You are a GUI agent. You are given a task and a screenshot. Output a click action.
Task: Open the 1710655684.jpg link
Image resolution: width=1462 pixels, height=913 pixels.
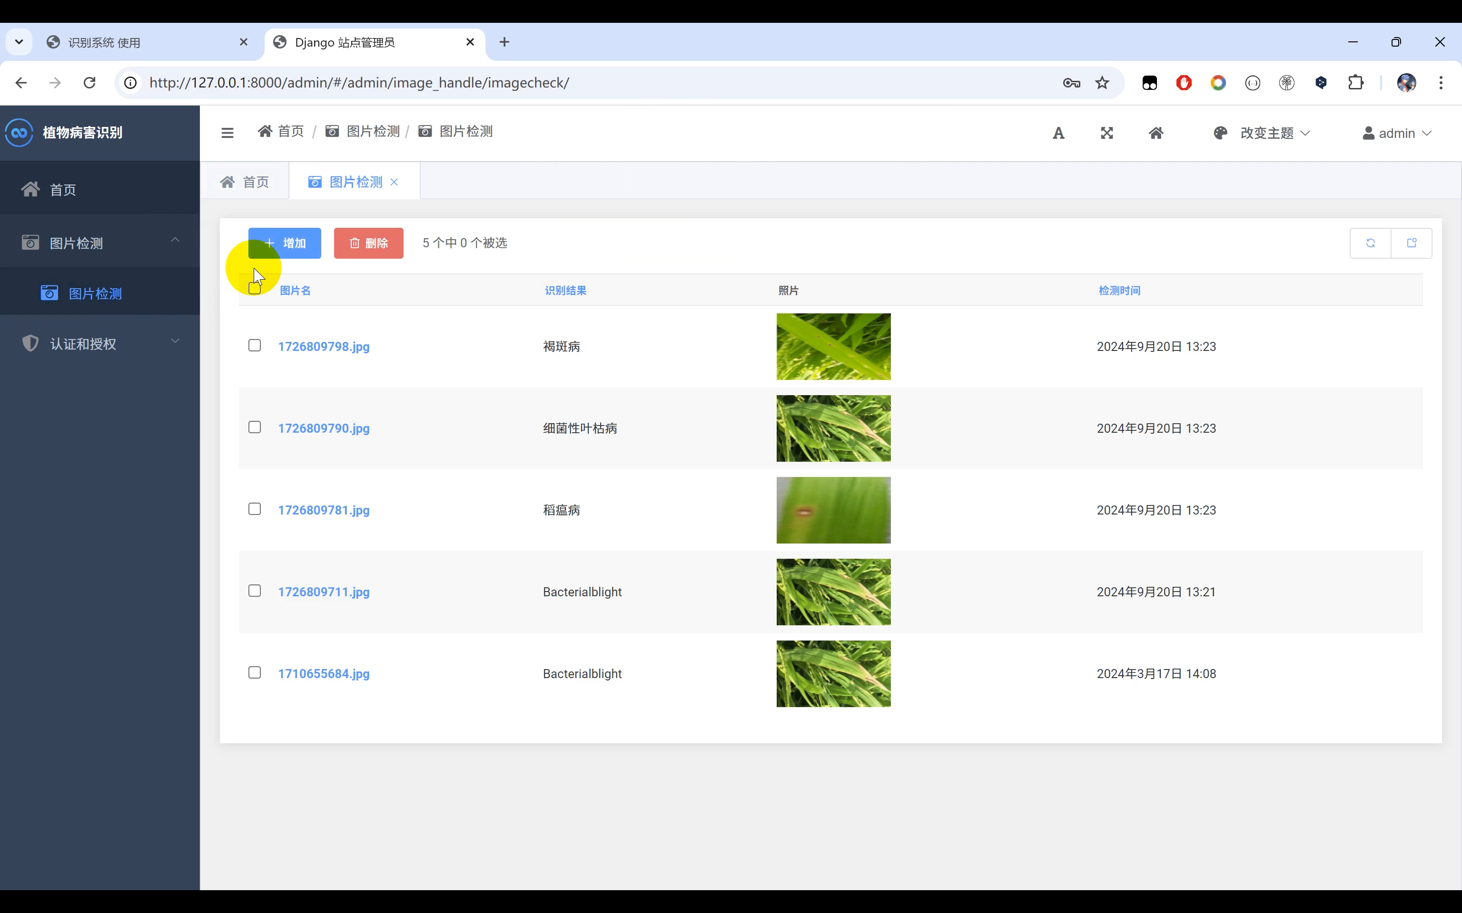(324, 674)
